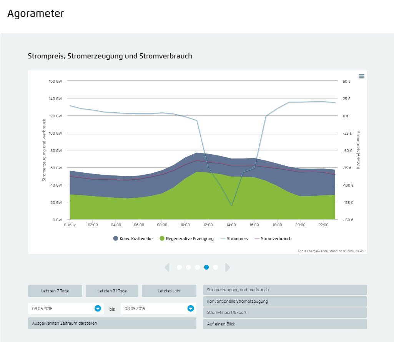Click the 160 GW y-axis label
This screenshot has height=342, width=394.
pos(55,81)
